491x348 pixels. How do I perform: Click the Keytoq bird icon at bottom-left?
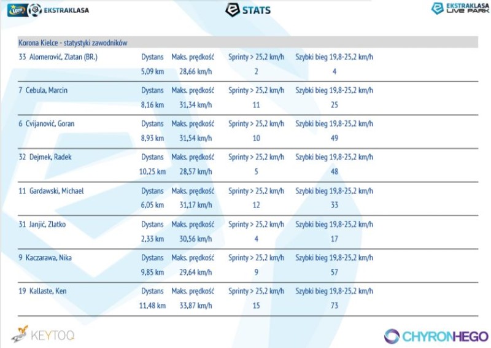pyautogui.click(x=20, y=334)
